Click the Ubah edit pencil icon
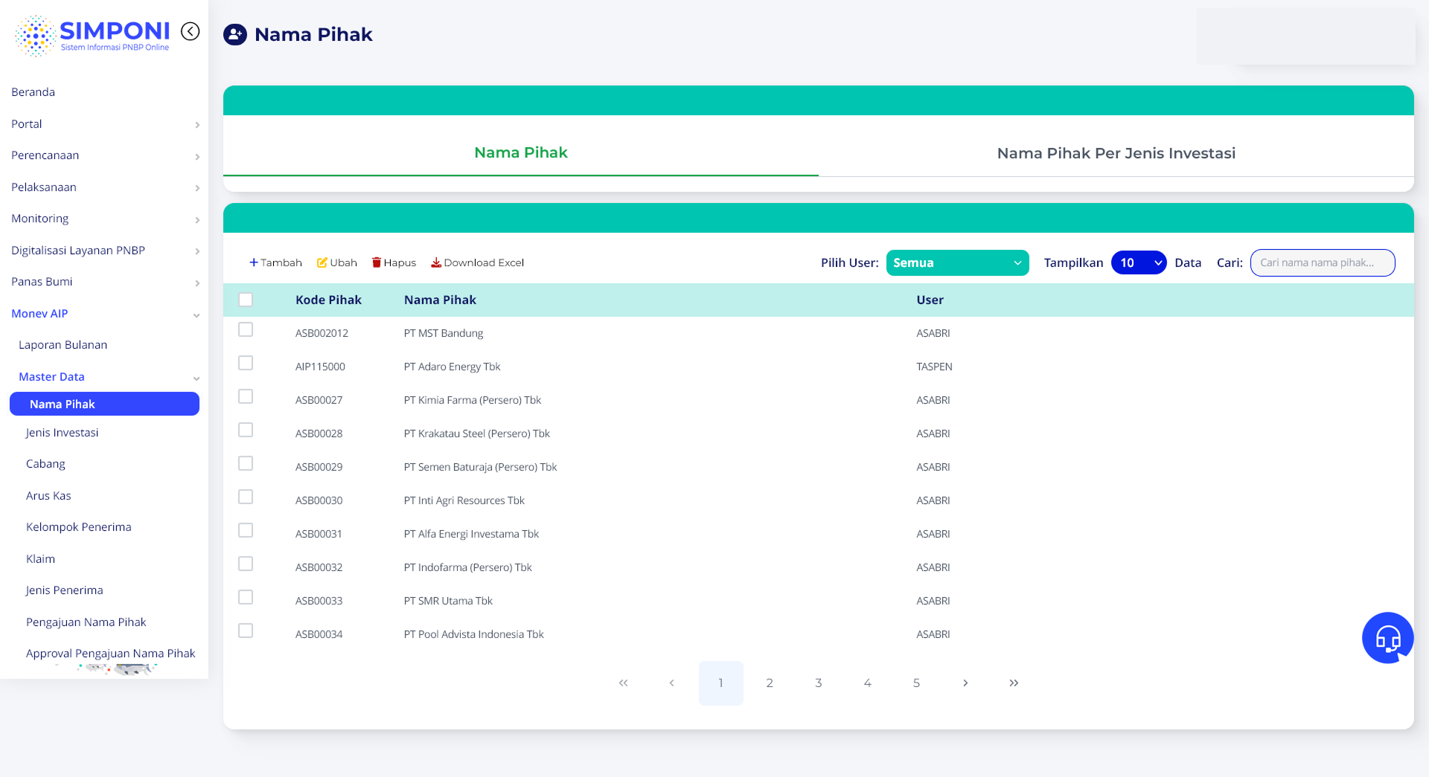 (x=322, y=262)
